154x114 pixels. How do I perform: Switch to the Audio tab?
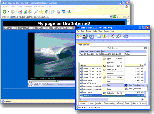(99, 103)
